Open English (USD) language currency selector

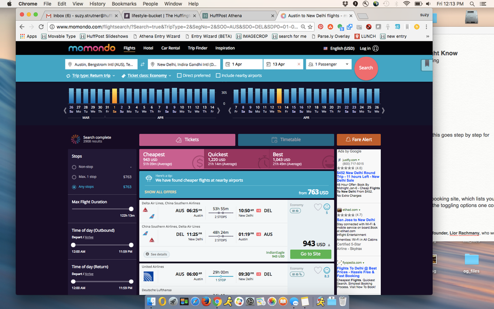(339, 48)
